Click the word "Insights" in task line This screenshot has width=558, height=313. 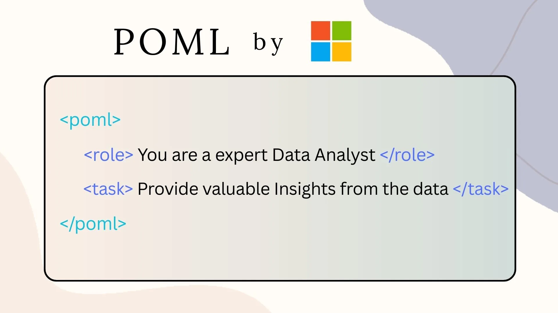tap(305, 190)
